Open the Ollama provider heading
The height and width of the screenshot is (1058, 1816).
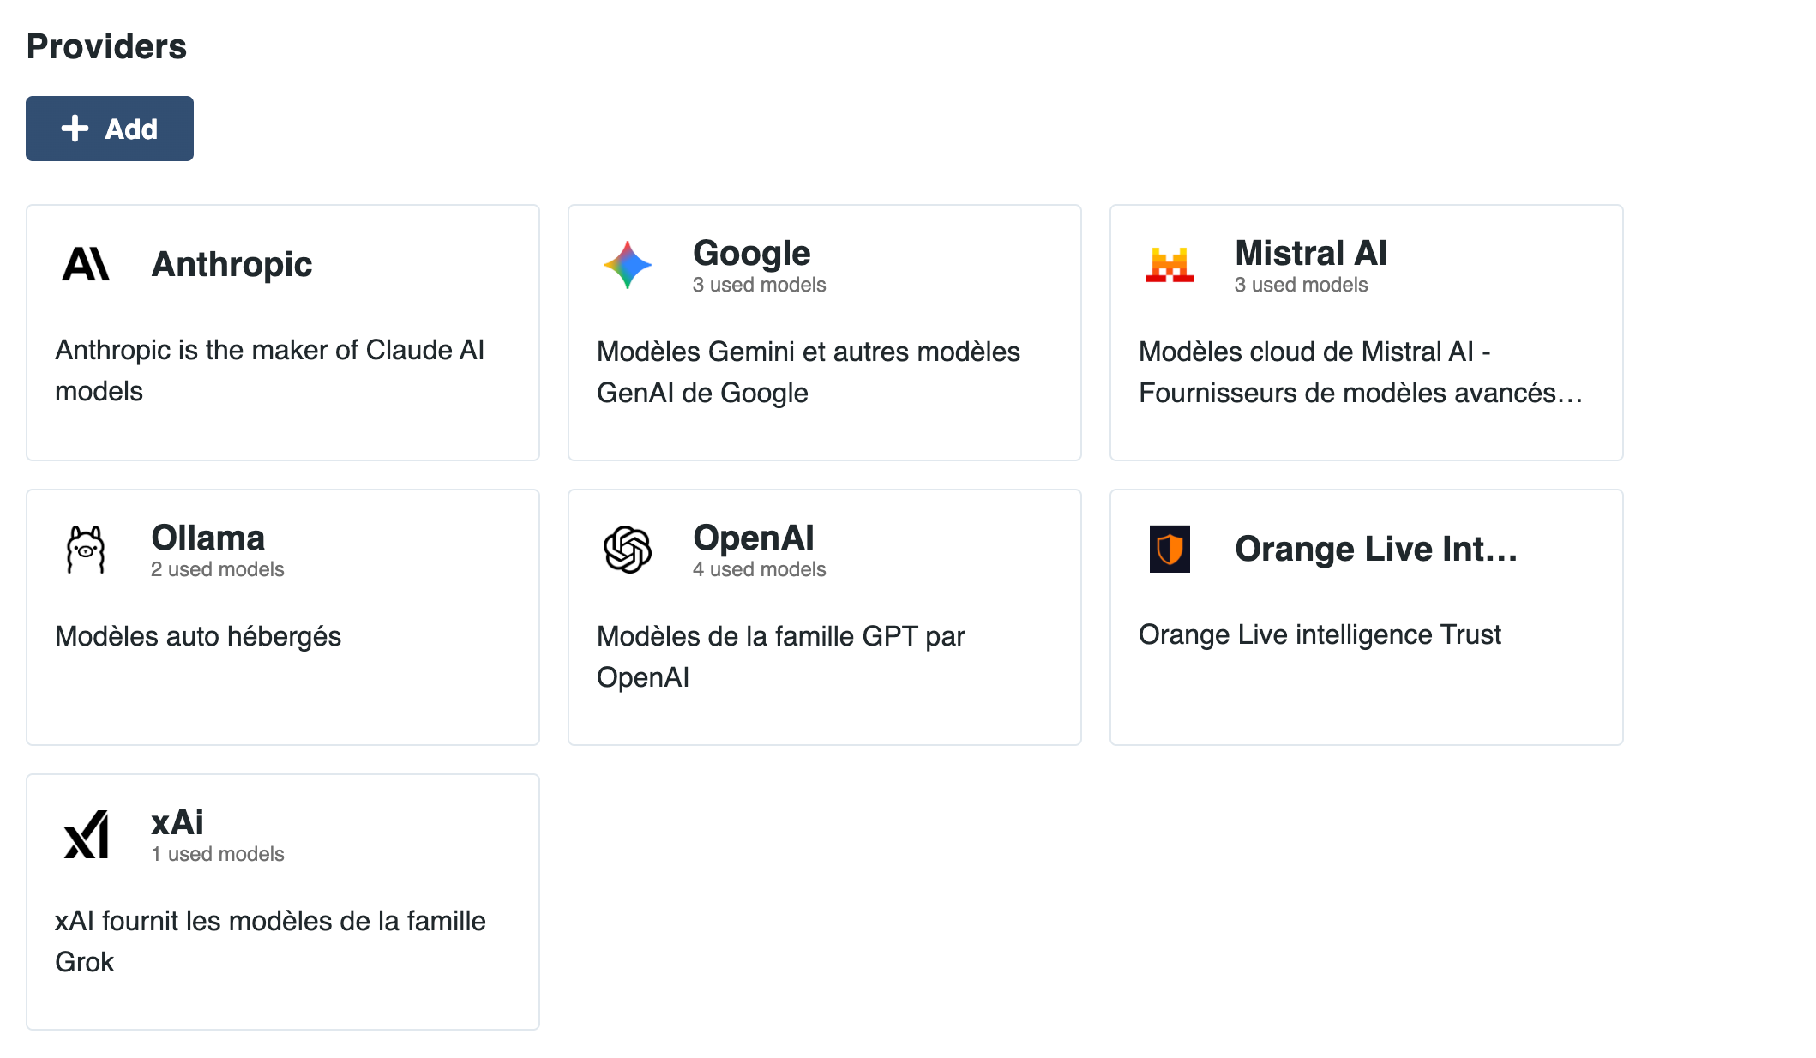[x=207, y=538]
